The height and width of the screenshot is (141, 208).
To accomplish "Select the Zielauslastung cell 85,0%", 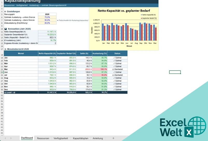I will (47, 23).
